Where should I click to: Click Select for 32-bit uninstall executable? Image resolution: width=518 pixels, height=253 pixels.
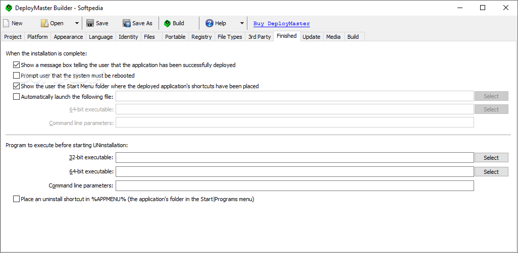click(x=491, y=158)
